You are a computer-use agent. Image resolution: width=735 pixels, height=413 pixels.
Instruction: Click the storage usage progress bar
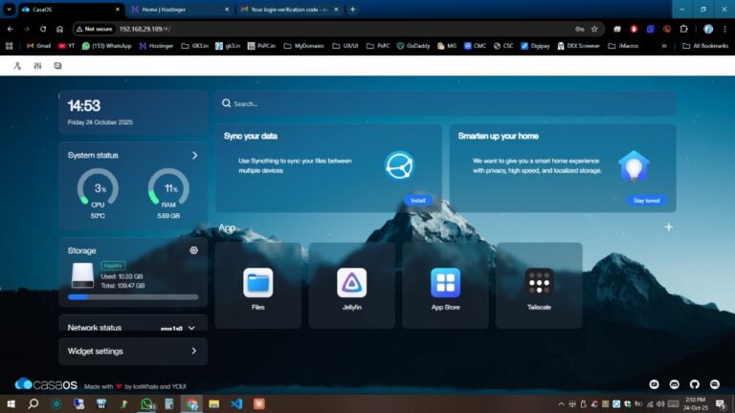pos(133,297)
